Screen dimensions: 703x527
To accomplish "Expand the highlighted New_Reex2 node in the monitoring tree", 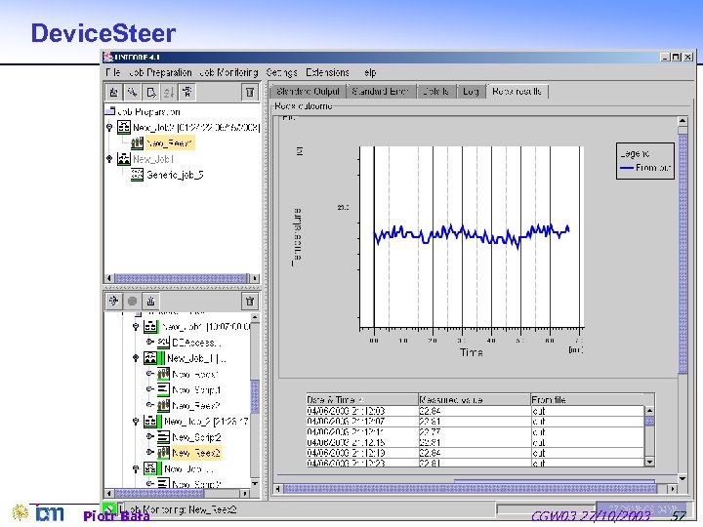I will 150,452.
